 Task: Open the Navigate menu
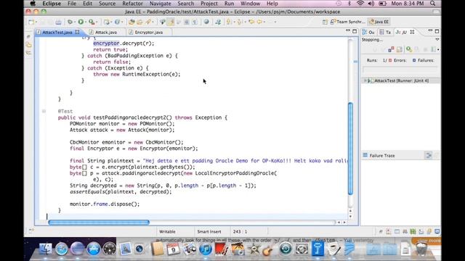click(160, 4)
